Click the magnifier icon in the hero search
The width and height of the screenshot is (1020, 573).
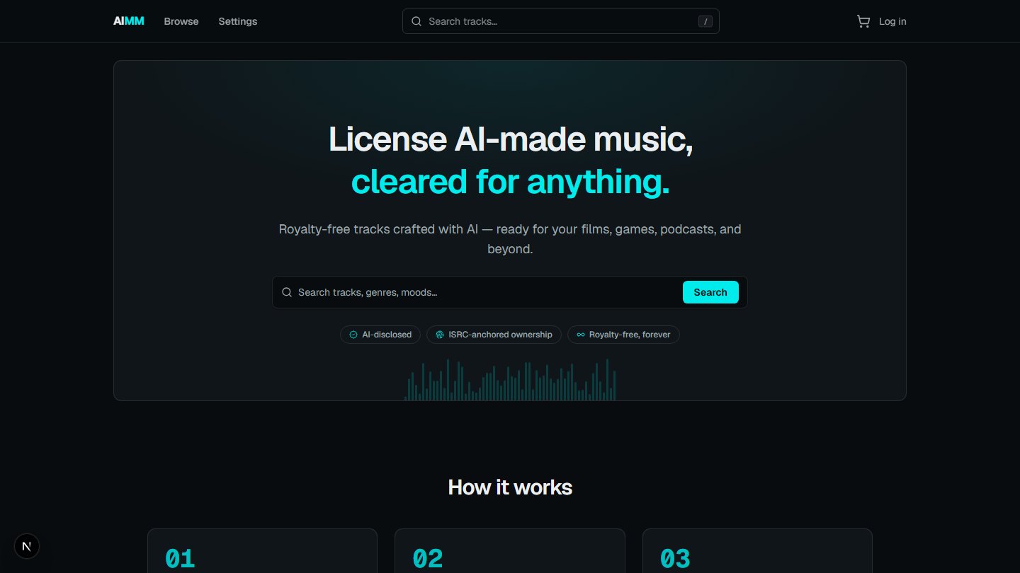(287, 292)
